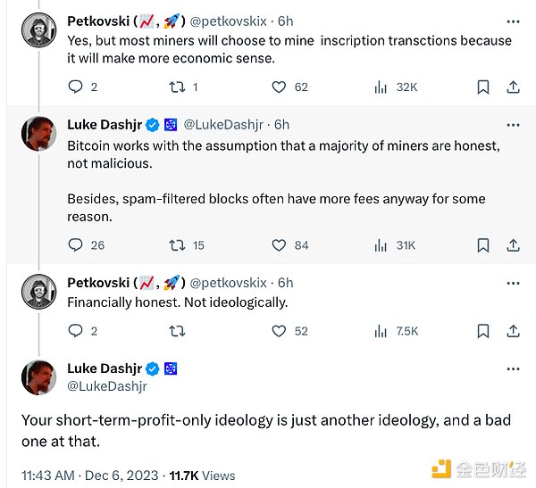Open more options on Luke Dashjr's main tweet

click(x=513, y=368)
